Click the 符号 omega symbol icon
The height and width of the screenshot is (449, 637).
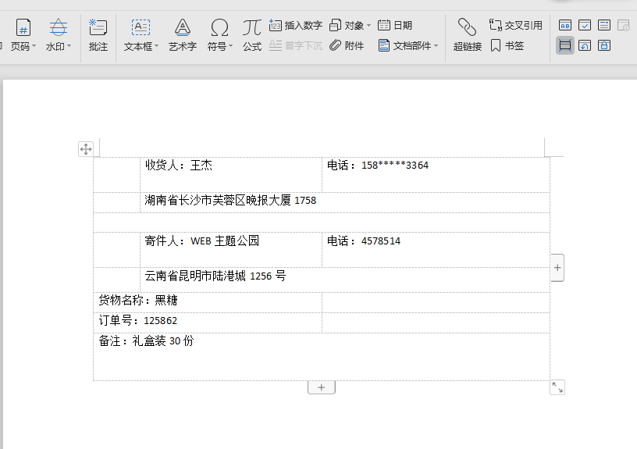(220, 28)
